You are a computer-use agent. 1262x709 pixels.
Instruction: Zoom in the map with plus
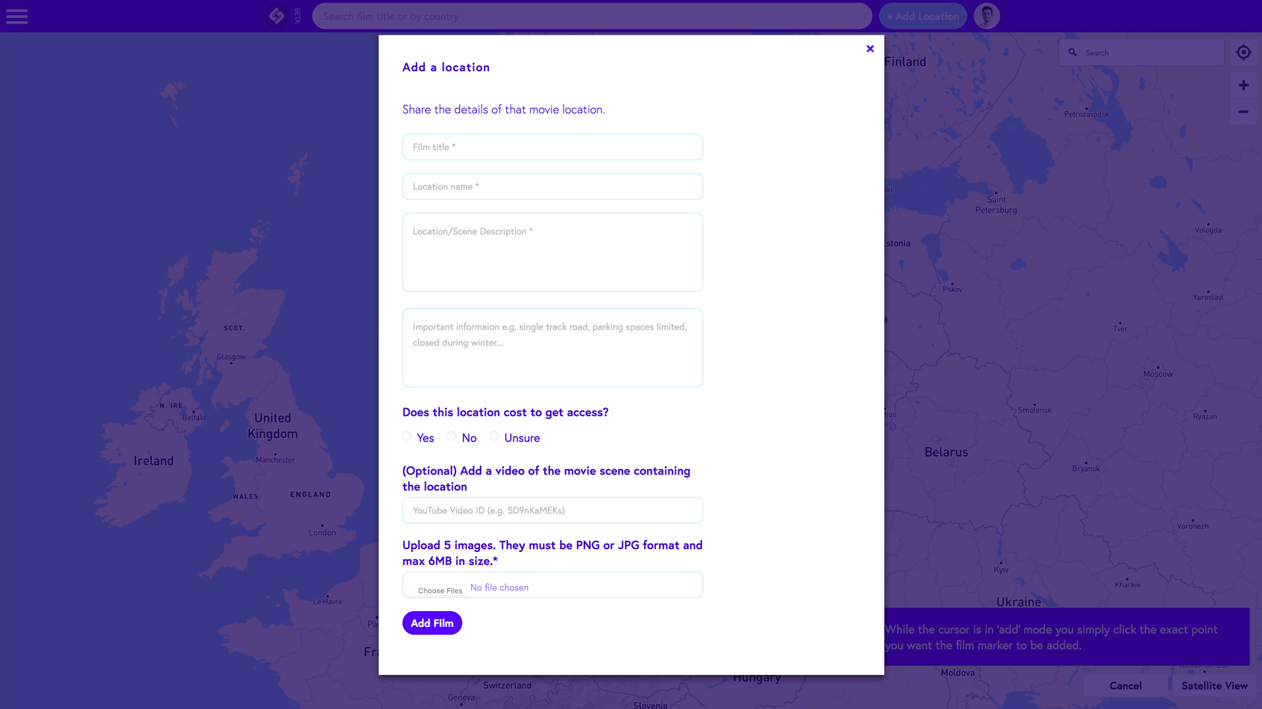pos(1243,85)
